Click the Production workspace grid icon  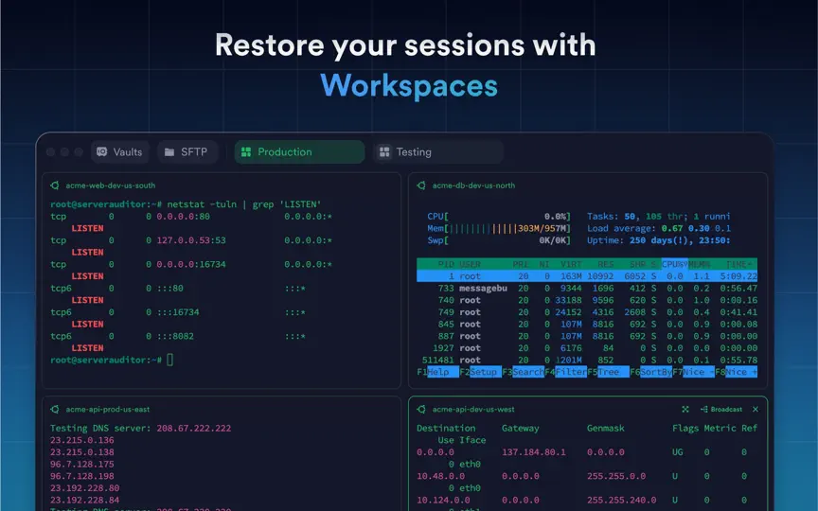(x=246, y=151)
